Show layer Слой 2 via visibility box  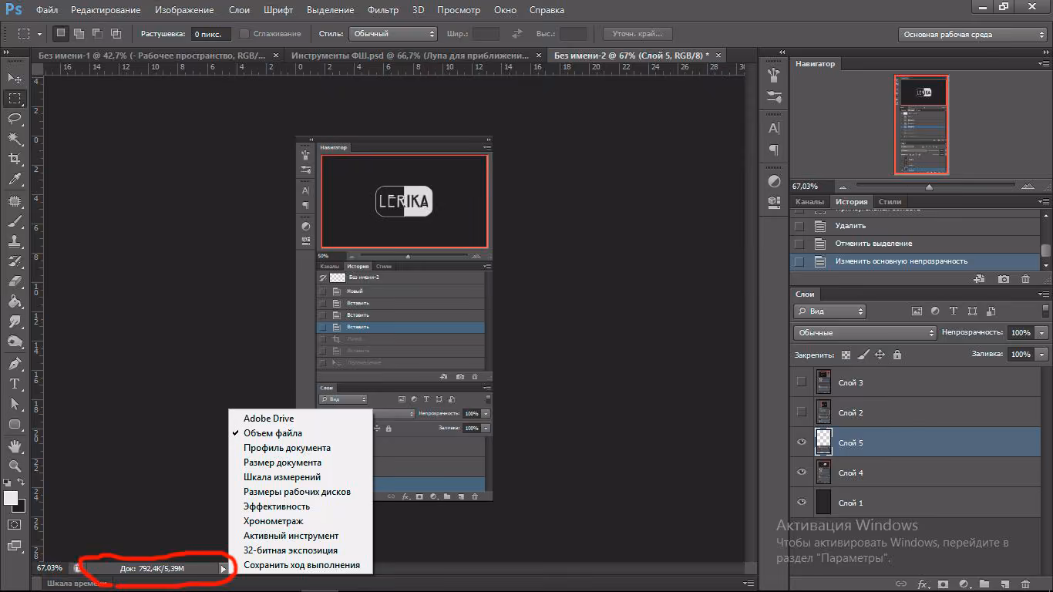click(x=802, y=412)
